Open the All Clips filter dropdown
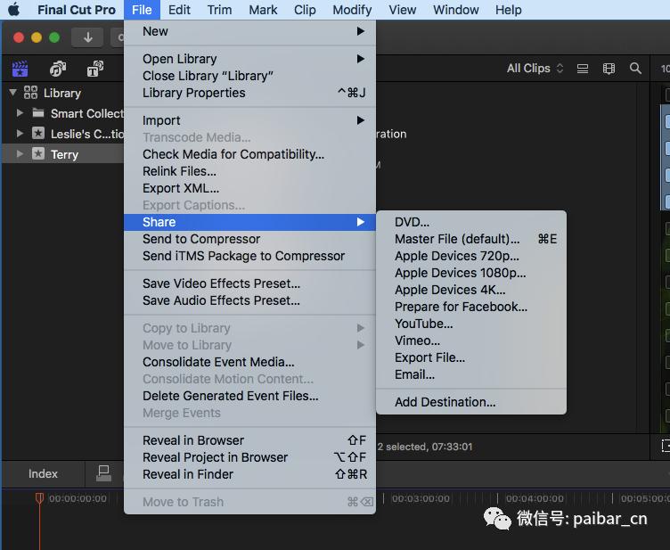 point(535,69)
